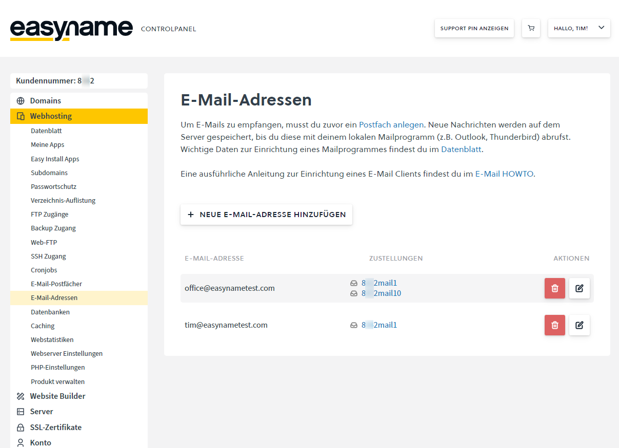Follow the Postfach anlegen link
619x448 pixels.
pos(391,124)
